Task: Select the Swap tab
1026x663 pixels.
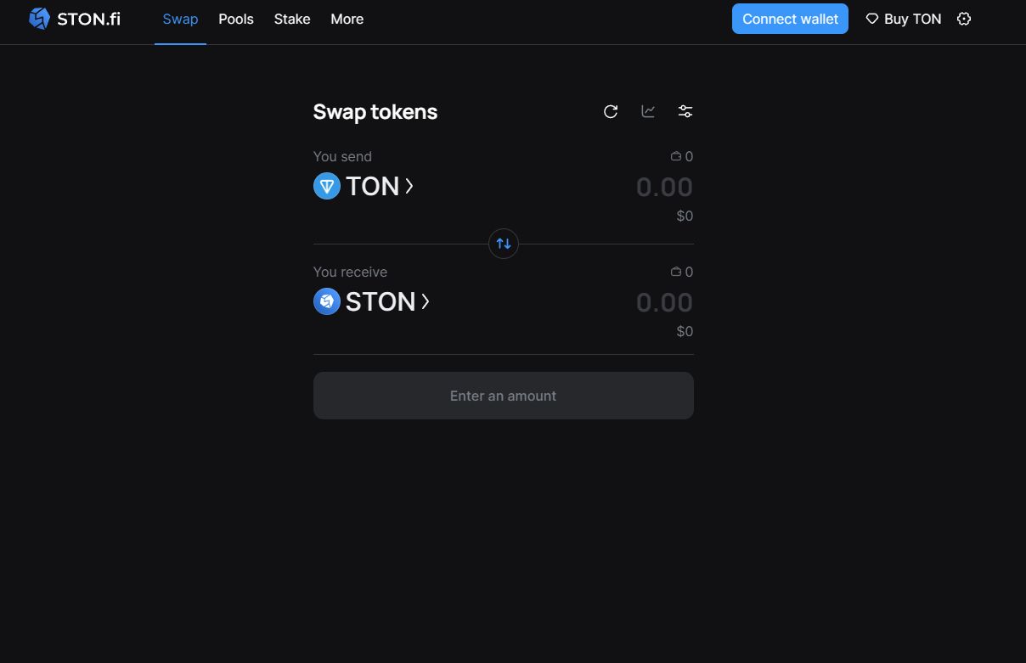Action: [x=180, y=19]
